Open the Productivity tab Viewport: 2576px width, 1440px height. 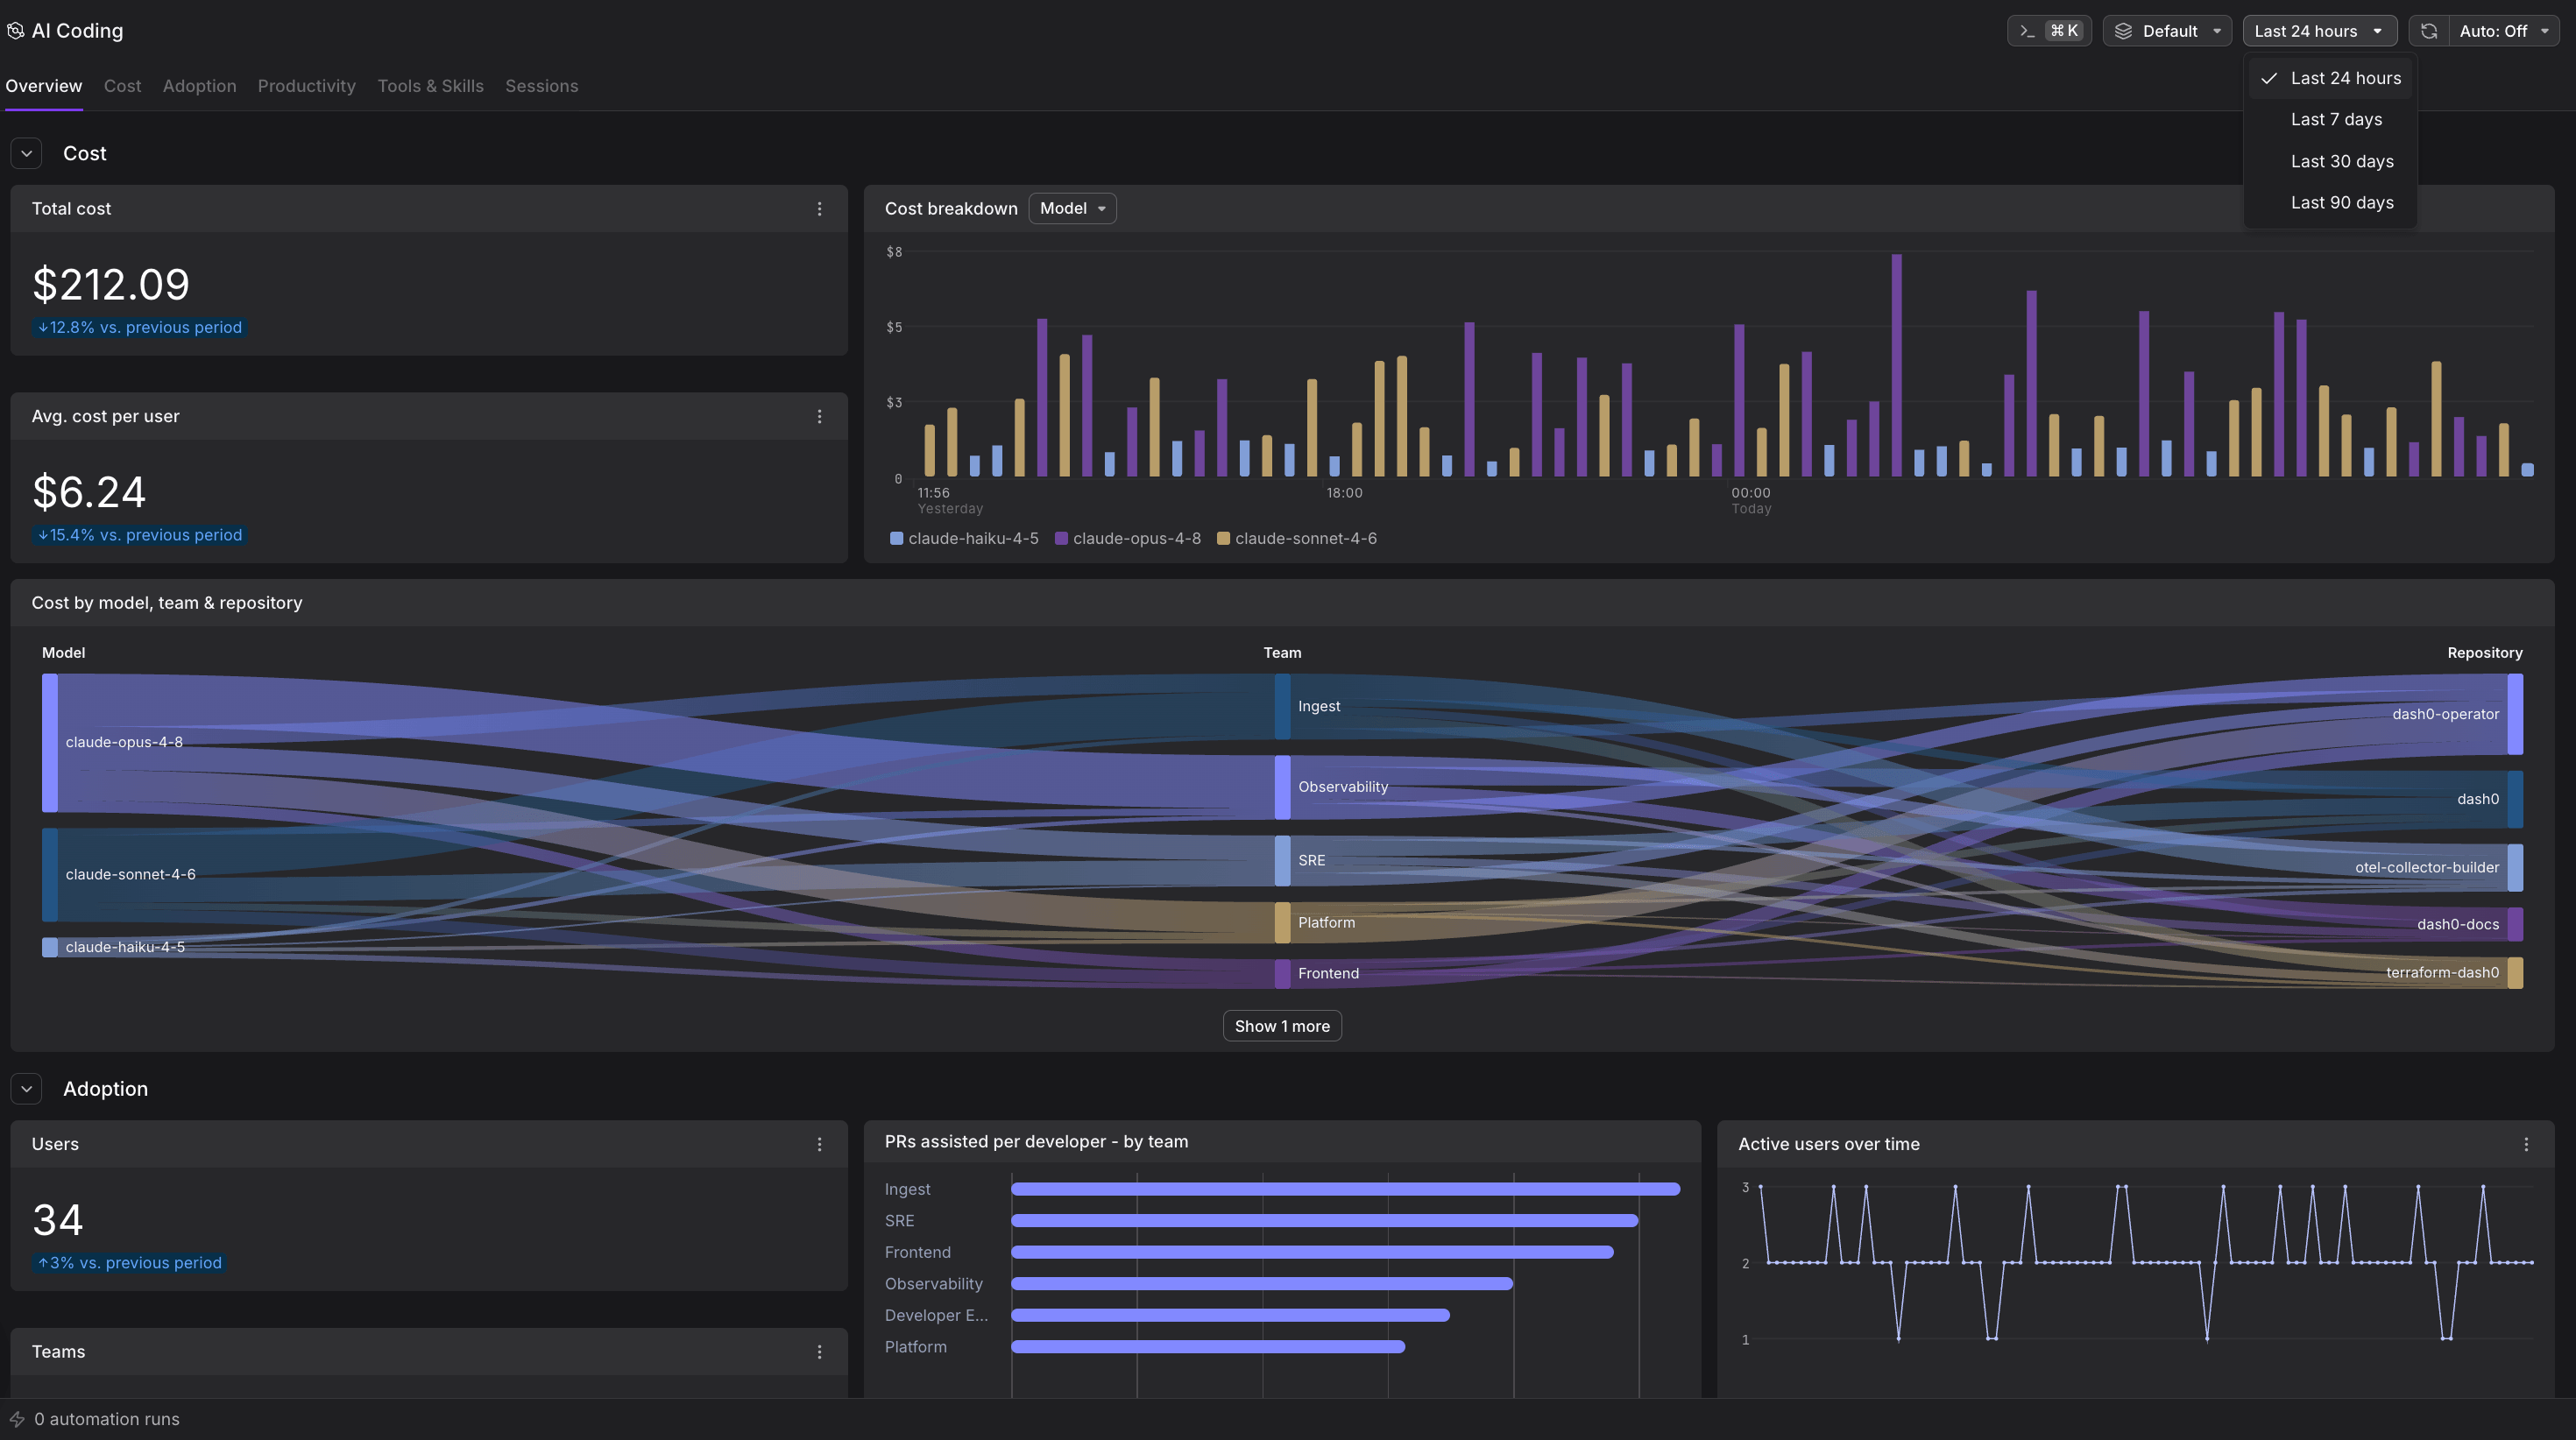pos(307,86)
